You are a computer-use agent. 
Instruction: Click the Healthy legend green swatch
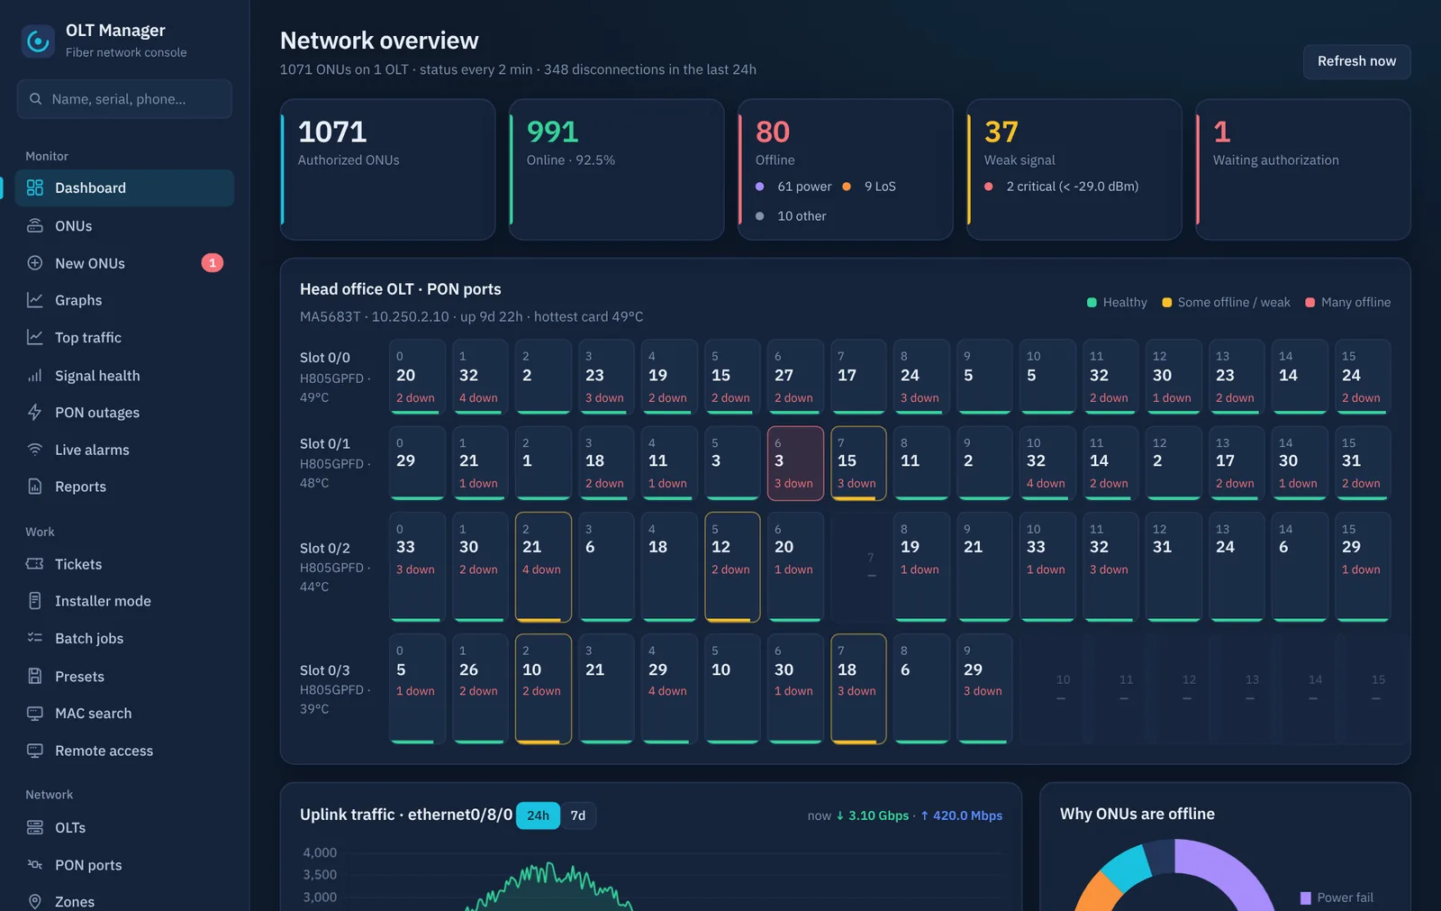(x=1092, y=303)
